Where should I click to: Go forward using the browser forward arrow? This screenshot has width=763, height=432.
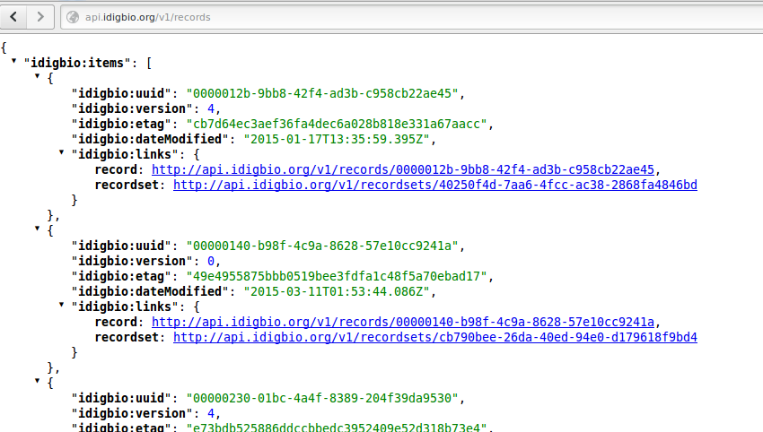click(40, 17)
